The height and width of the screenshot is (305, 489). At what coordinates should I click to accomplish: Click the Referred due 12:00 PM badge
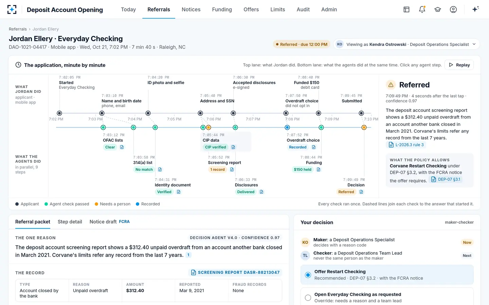[x=302, y=44]
